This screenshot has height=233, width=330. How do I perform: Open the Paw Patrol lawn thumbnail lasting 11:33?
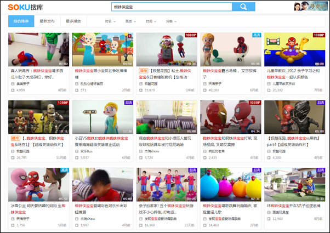click(x=295, y=185)
